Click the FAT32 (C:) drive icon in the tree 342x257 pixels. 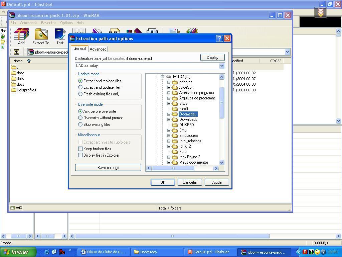point(169,77)
